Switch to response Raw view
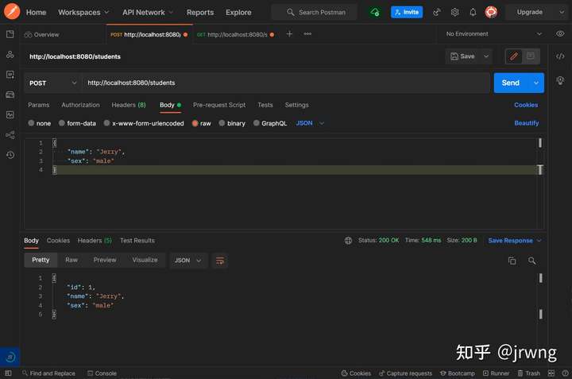 pyautogui.click(x=71, y=260)
